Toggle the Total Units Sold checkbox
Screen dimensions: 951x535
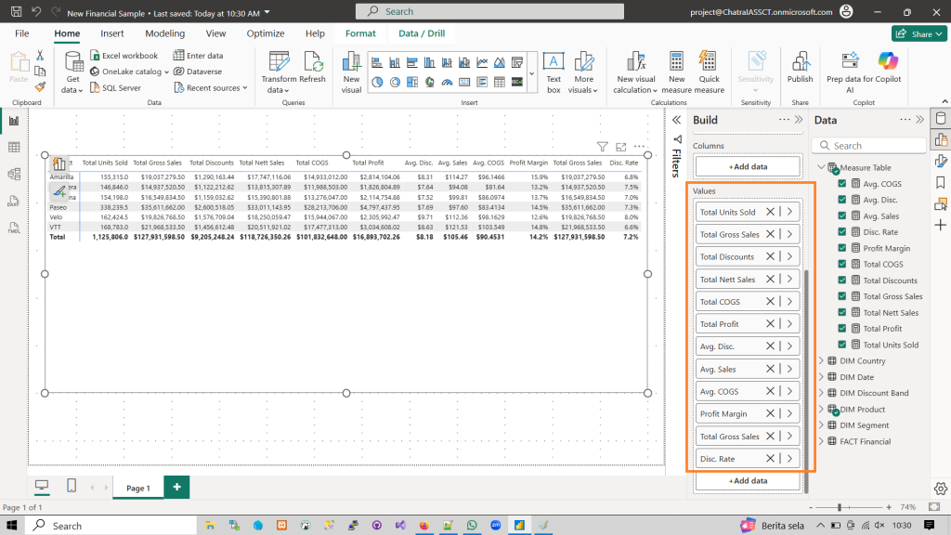842,345
